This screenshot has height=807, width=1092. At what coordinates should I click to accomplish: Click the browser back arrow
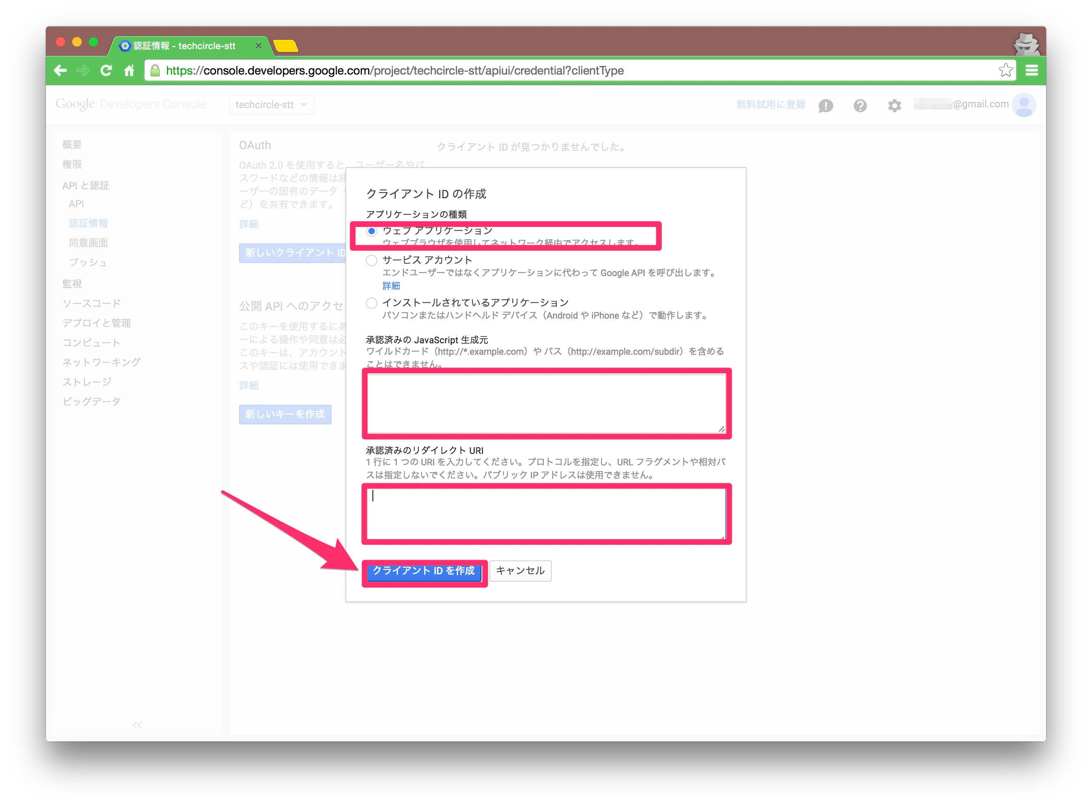click(61, 71)
